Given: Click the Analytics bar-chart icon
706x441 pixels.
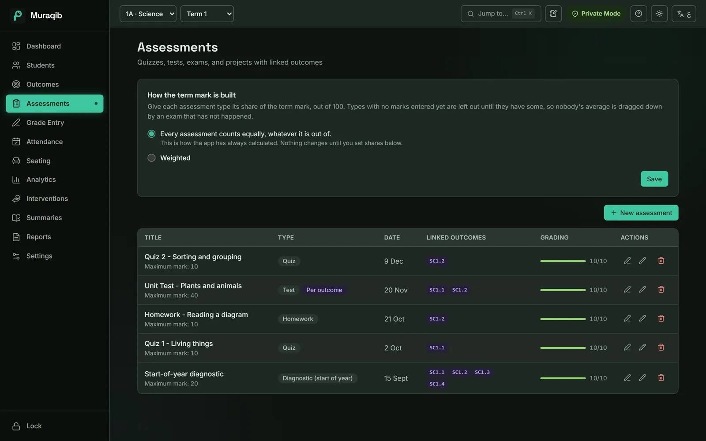Looking at the screenshot, I should [16, 179].
